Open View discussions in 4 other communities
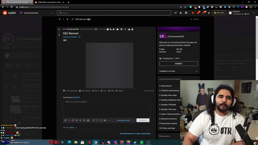The width and height of the screenshot is (258, 145). (x=135, y=133)
